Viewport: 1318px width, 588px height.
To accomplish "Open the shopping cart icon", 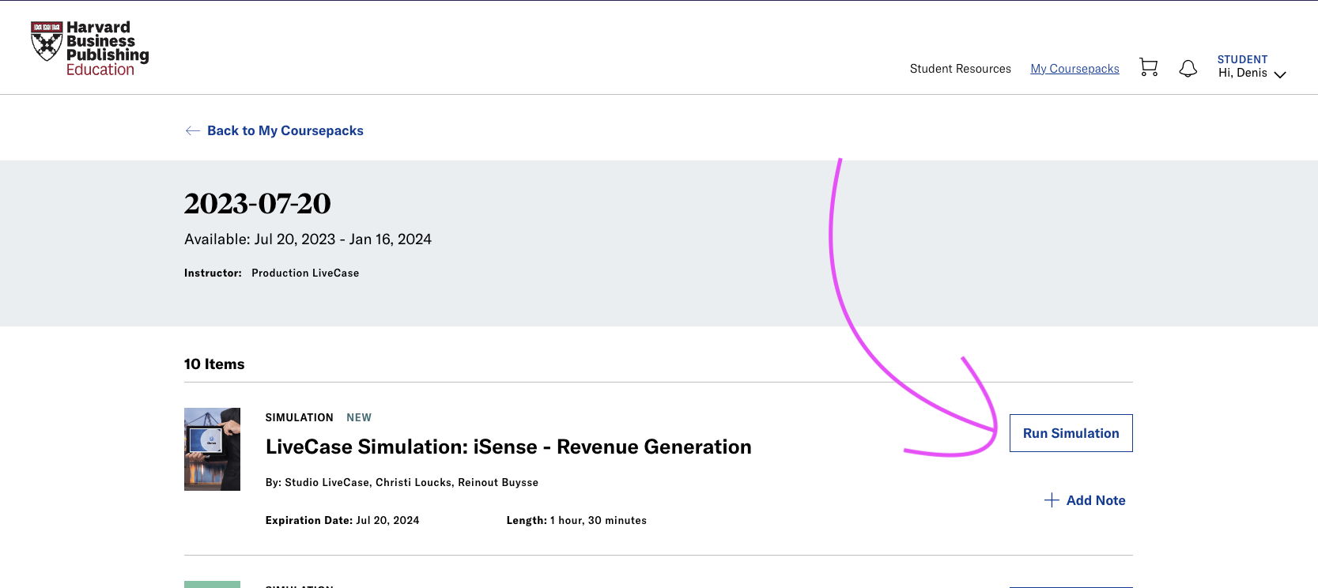I will click(1149, 68).
